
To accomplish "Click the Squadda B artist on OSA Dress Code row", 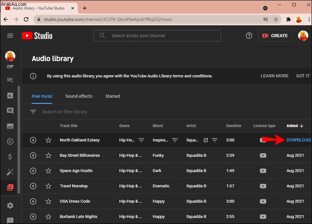I will (196, 201).
